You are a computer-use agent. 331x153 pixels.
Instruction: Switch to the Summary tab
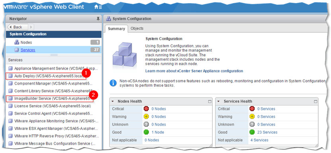pyautogui.click(x=116, y=29)
